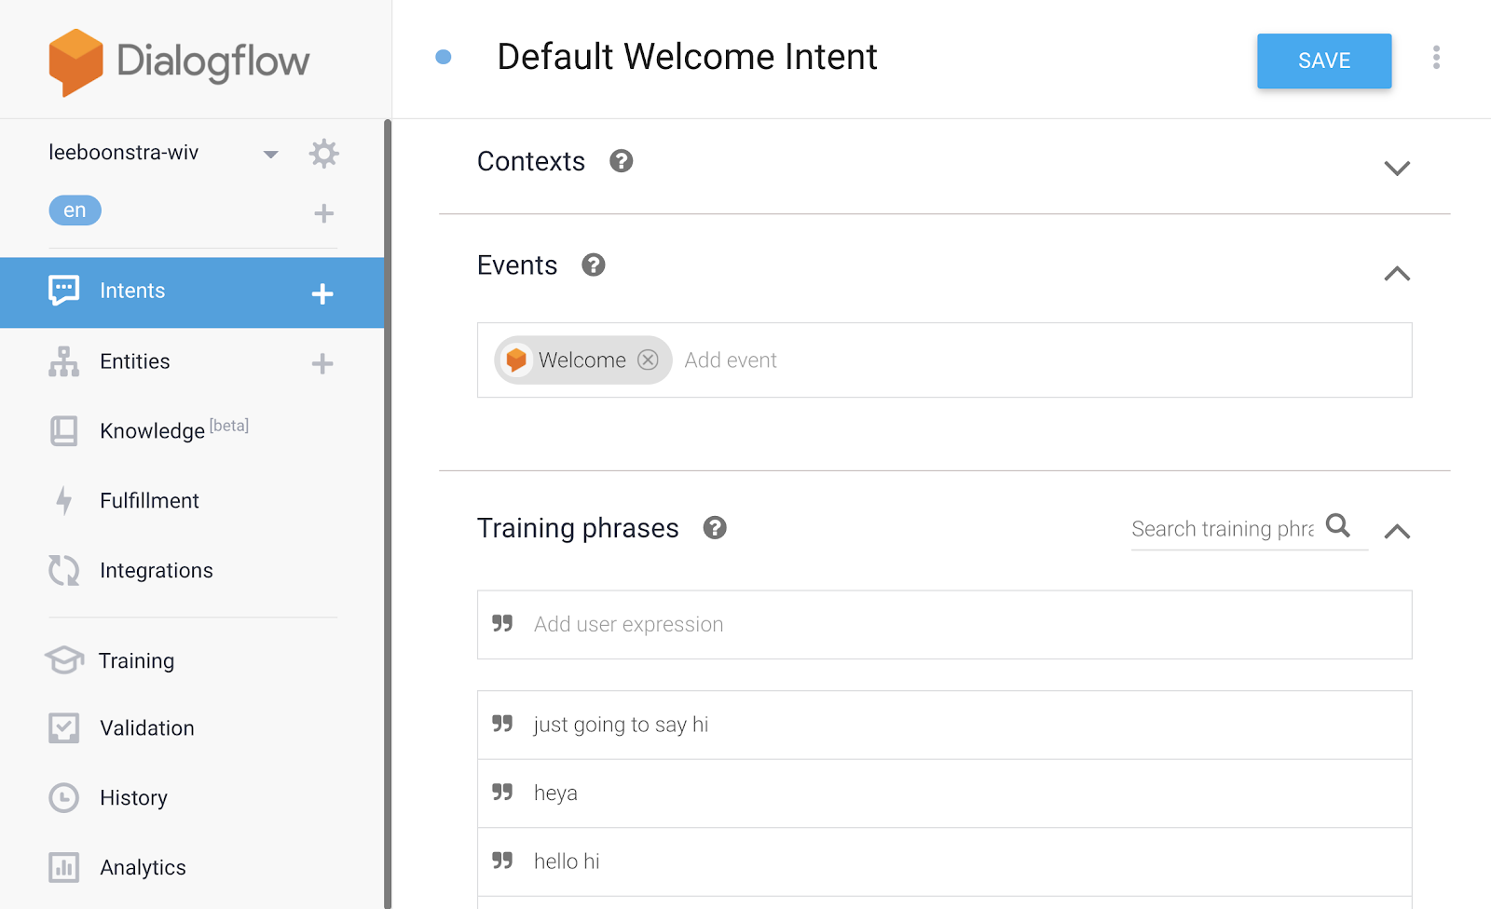Select the en language badge
This screenshot has width=1491, height=909.
click(75, 210)
